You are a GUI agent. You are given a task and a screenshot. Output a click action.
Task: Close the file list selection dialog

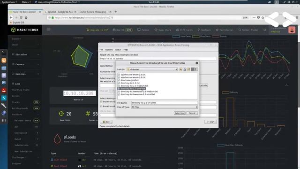click(197, 63)
